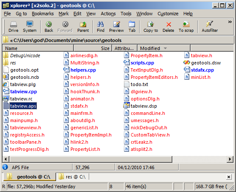Select the geotools.dsw workspace icon

[x=187, y=62]
